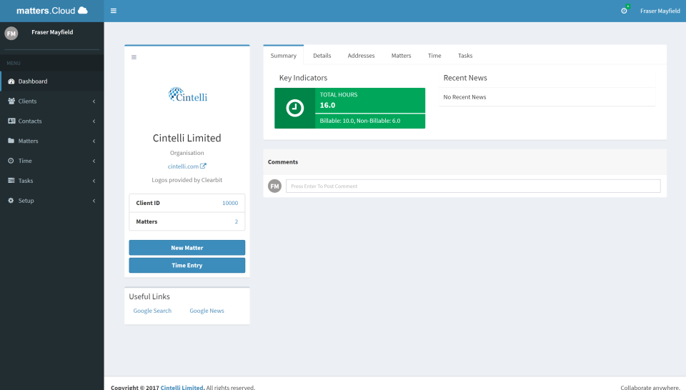The image size is (686, 390).
Task: Click the comment input field
Action: (473, 186)
